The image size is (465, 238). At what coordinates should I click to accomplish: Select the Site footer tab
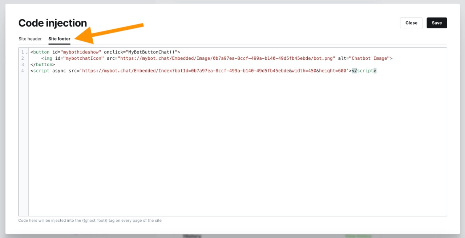59,39
